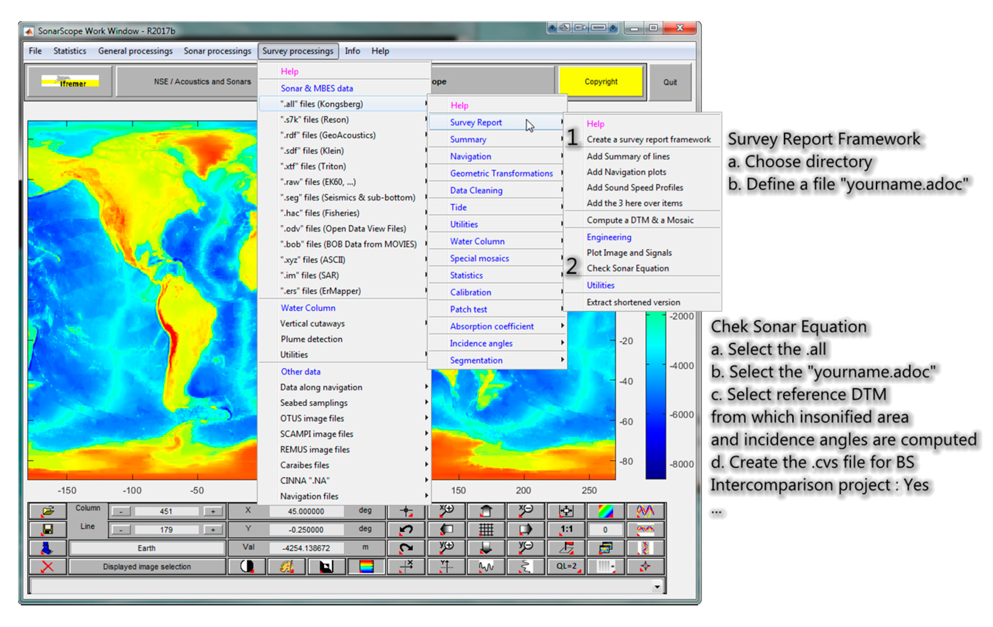Click the X axis direction icon
This screenshot has width=993, height=627.
(406, 567)
